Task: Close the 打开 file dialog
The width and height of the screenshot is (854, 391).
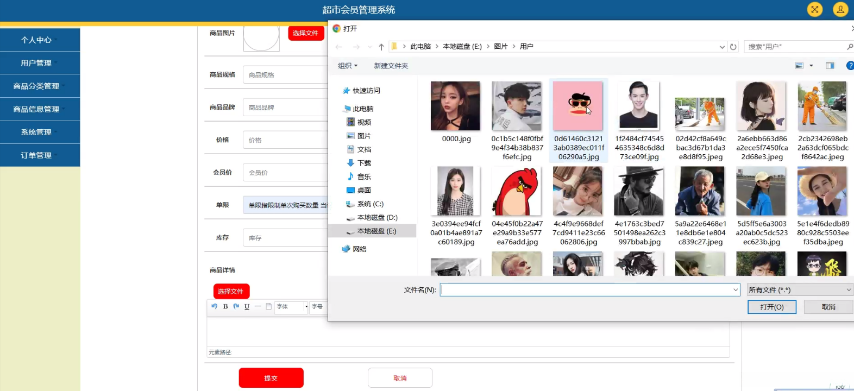Action: point(852,28)
